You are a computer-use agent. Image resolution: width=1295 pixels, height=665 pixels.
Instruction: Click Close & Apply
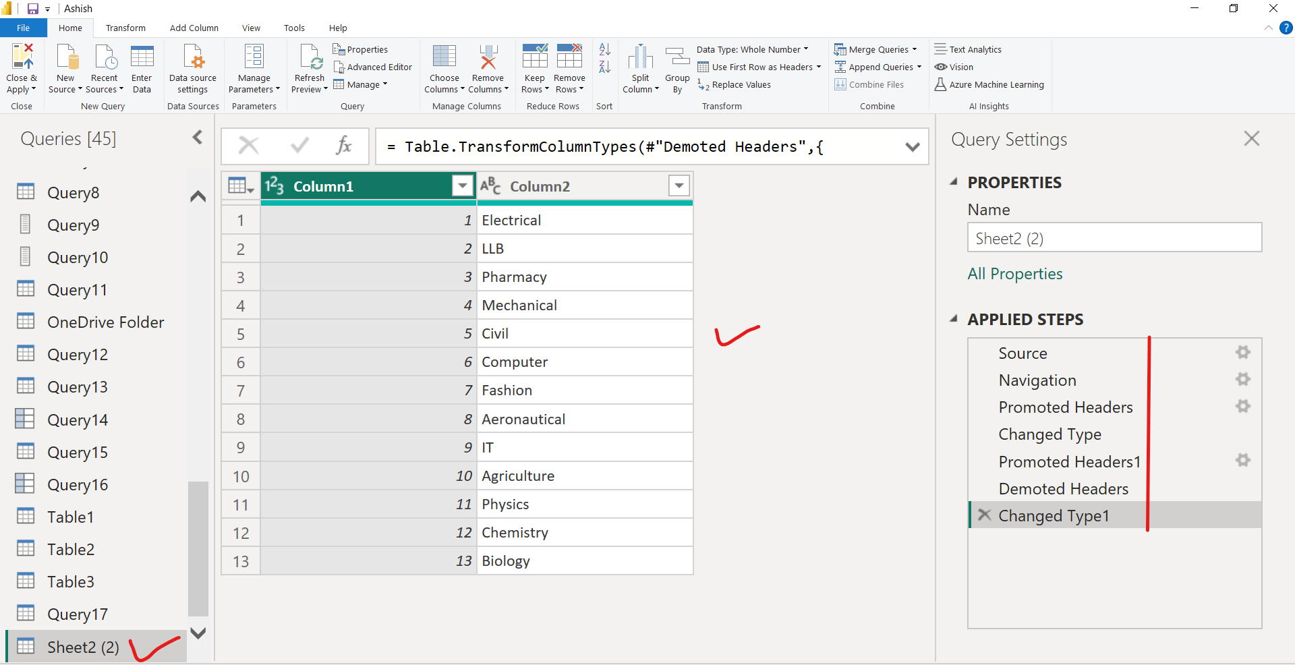pyautogui.click(x=22, y=67)
